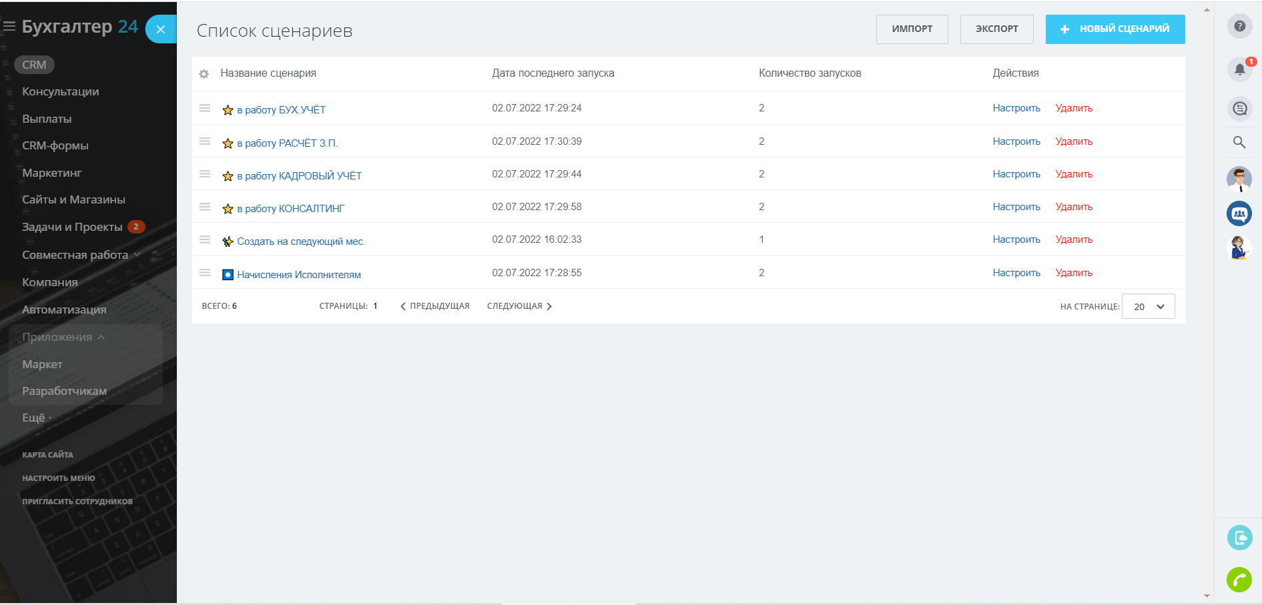
Task: Click the table settings gear icon
Action: click(x=204, y=74)
